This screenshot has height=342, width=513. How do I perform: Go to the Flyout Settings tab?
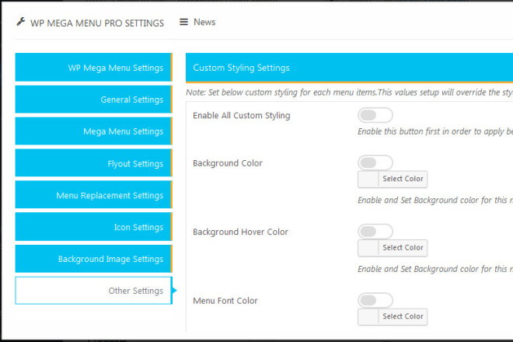[x=93, y=164]
